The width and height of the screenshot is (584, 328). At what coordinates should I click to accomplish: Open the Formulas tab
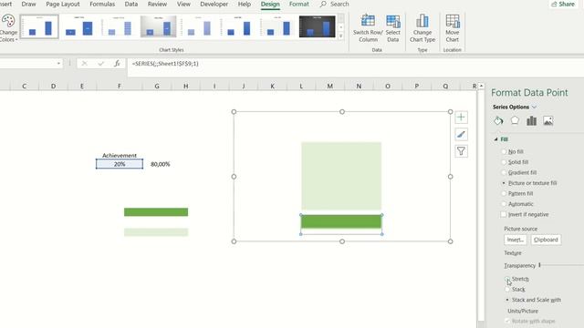(102, 4)
